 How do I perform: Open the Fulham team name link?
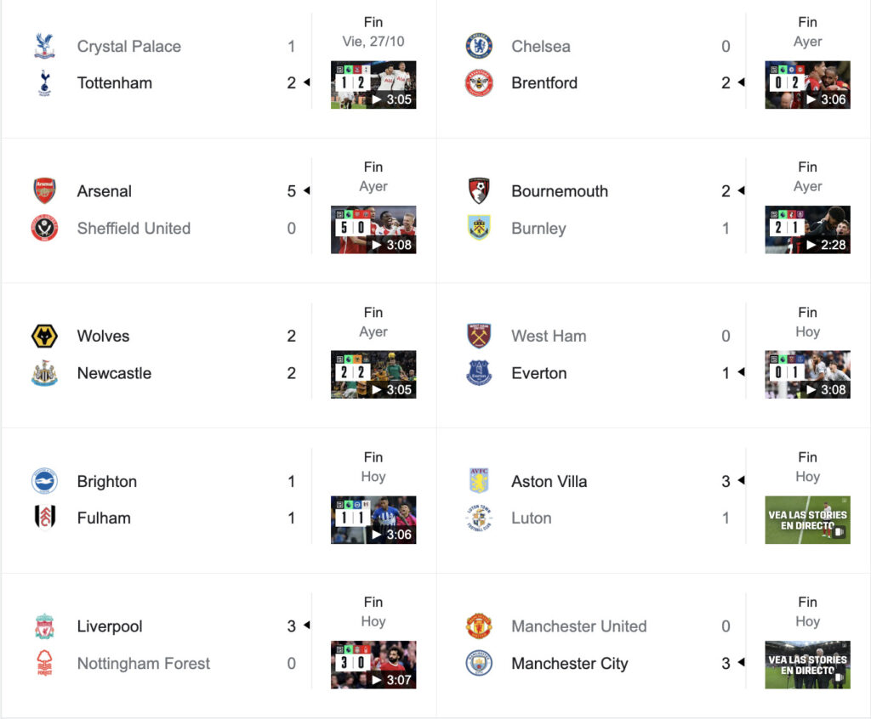[x=104, y=518]
